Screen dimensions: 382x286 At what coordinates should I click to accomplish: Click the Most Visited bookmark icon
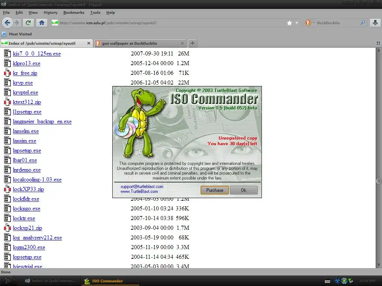tap(4, 34)
